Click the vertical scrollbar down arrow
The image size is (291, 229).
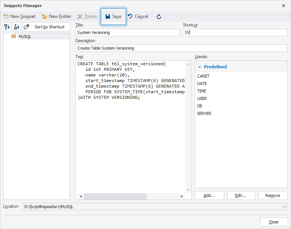[188, 190]
